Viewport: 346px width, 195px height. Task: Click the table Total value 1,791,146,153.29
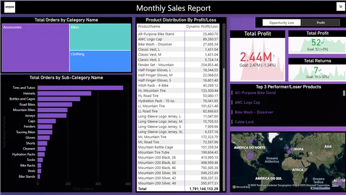(204, 189)
